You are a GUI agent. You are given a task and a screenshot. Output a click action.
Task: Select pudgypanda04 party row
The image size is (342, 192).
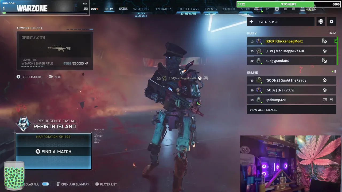pos(291,61)
